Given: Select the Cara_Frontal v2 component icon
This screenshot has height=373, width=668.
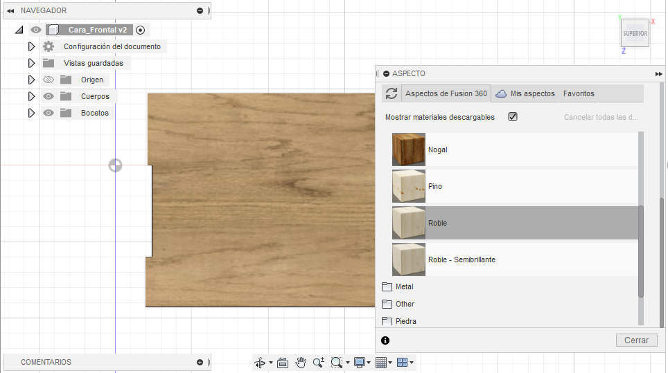Looking at the screenshot, I should [x=53, y=30].
